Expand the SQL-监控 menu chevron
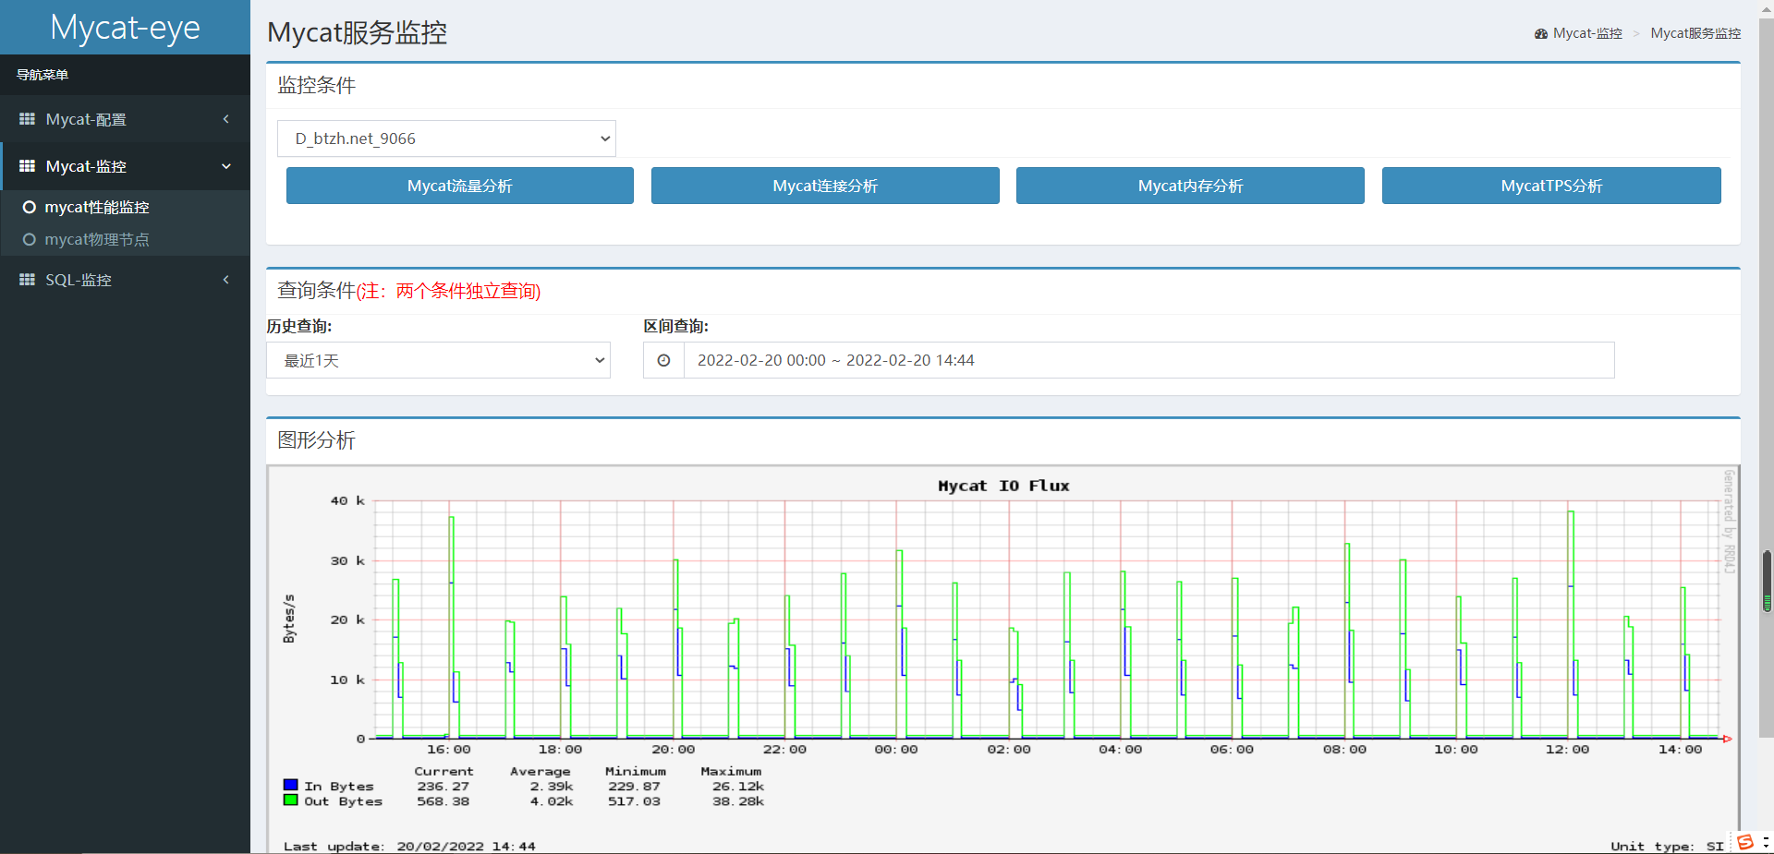The image size is (1774, 854). (226, 280)
